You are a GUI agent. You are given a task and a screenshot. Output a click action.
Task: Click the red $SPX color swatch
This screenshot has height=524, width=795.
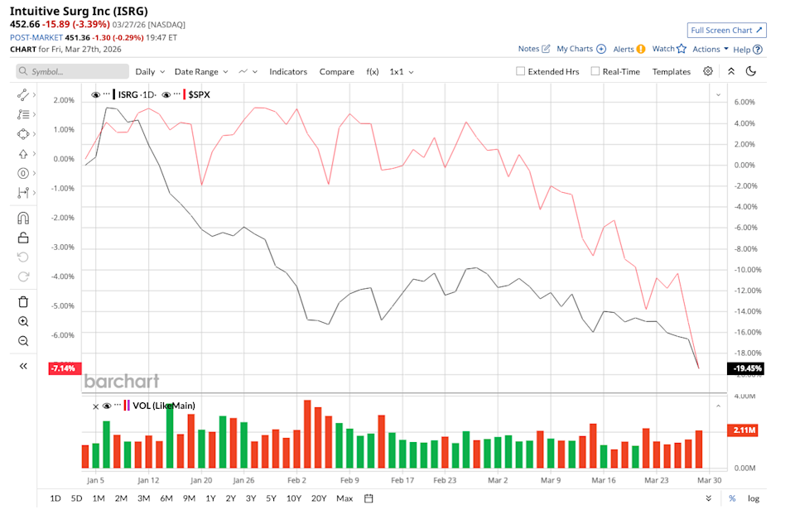[184, 95]
